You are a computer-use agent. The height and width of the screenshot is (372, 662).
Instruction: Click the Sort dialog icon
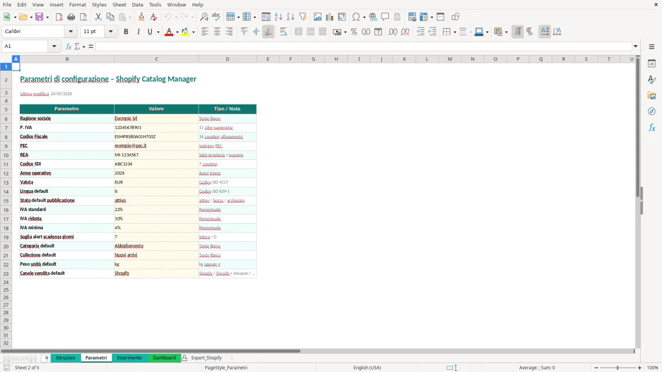tap(266, 17)
